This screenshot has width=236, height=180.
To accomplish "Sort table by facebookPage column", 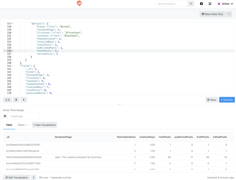I will [63, 137].
